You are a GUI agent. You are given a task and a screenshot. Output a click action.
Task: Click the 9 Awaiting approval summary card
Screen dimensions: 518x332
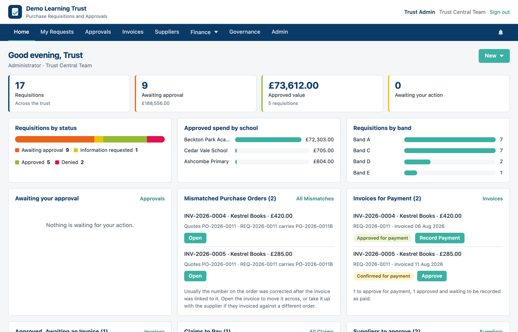pyautogui.click(x=196, y=94)
